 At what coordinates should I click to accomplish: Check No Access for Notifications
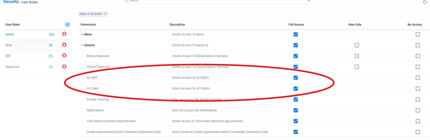pyautogui.click(x=418, y=110)
